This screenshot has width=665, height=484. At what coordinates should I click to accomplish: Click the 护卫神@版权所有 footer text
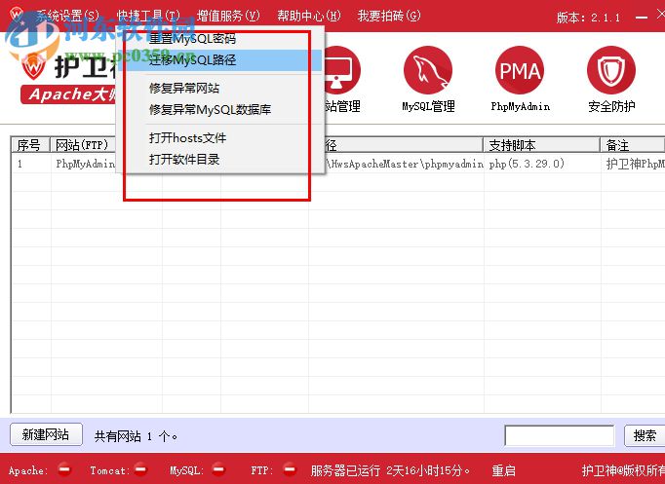click(623, 470)
